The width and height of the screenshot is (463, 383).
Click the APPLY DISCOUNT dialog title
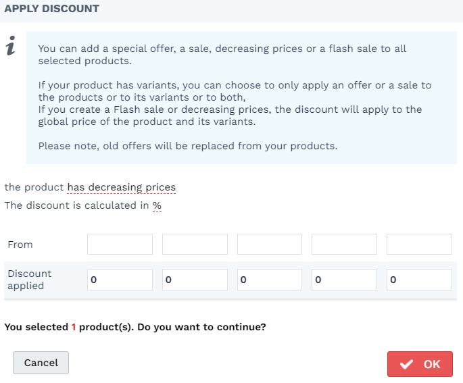tap(51, 9)
